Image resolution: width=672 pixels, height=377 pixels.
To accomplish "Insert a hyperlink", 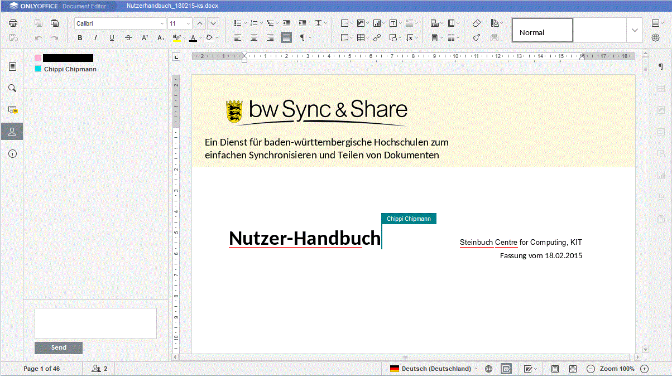I will pyautogui.click(x=377, y=38).
